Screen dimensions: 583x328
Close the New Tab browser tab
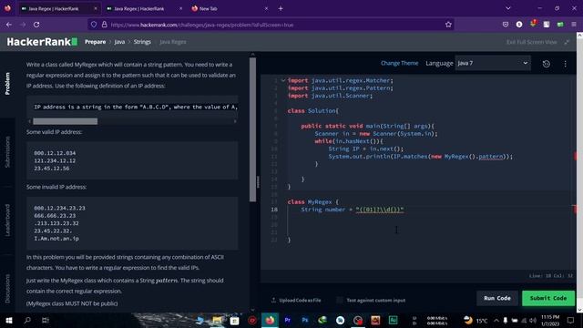[x=266, y=8]
